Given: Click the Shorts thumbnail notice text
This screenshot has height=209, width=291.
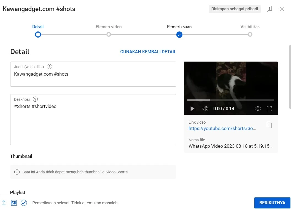Looking at the screenshot, I should 75,172.
